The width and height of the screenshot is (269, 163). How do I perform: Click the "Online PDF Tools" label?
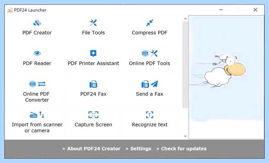coord(150,63)
